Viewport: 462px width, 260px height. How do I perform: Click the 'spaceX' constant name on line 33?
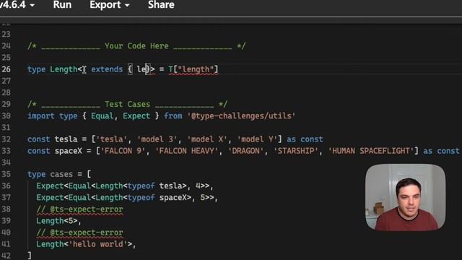(69, 151)
